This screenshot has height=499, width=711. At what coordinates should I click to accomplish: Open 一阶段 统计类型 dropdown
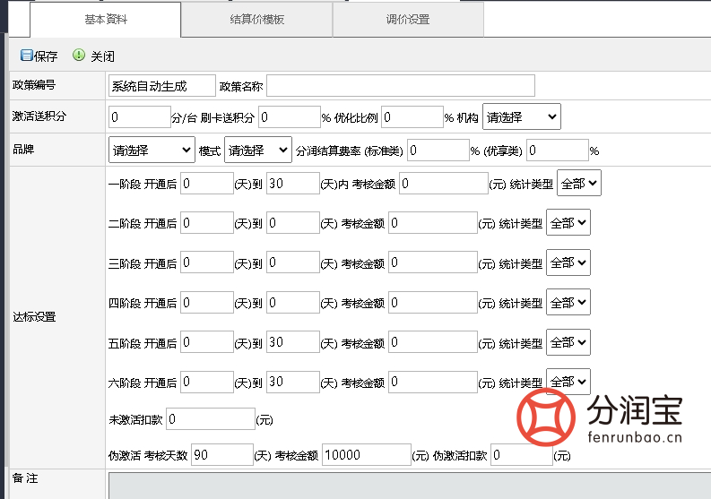tap(579, 183)
